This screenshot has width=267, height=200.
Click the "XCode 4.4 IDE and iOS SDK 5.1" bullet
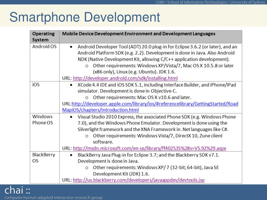point(157,88)
